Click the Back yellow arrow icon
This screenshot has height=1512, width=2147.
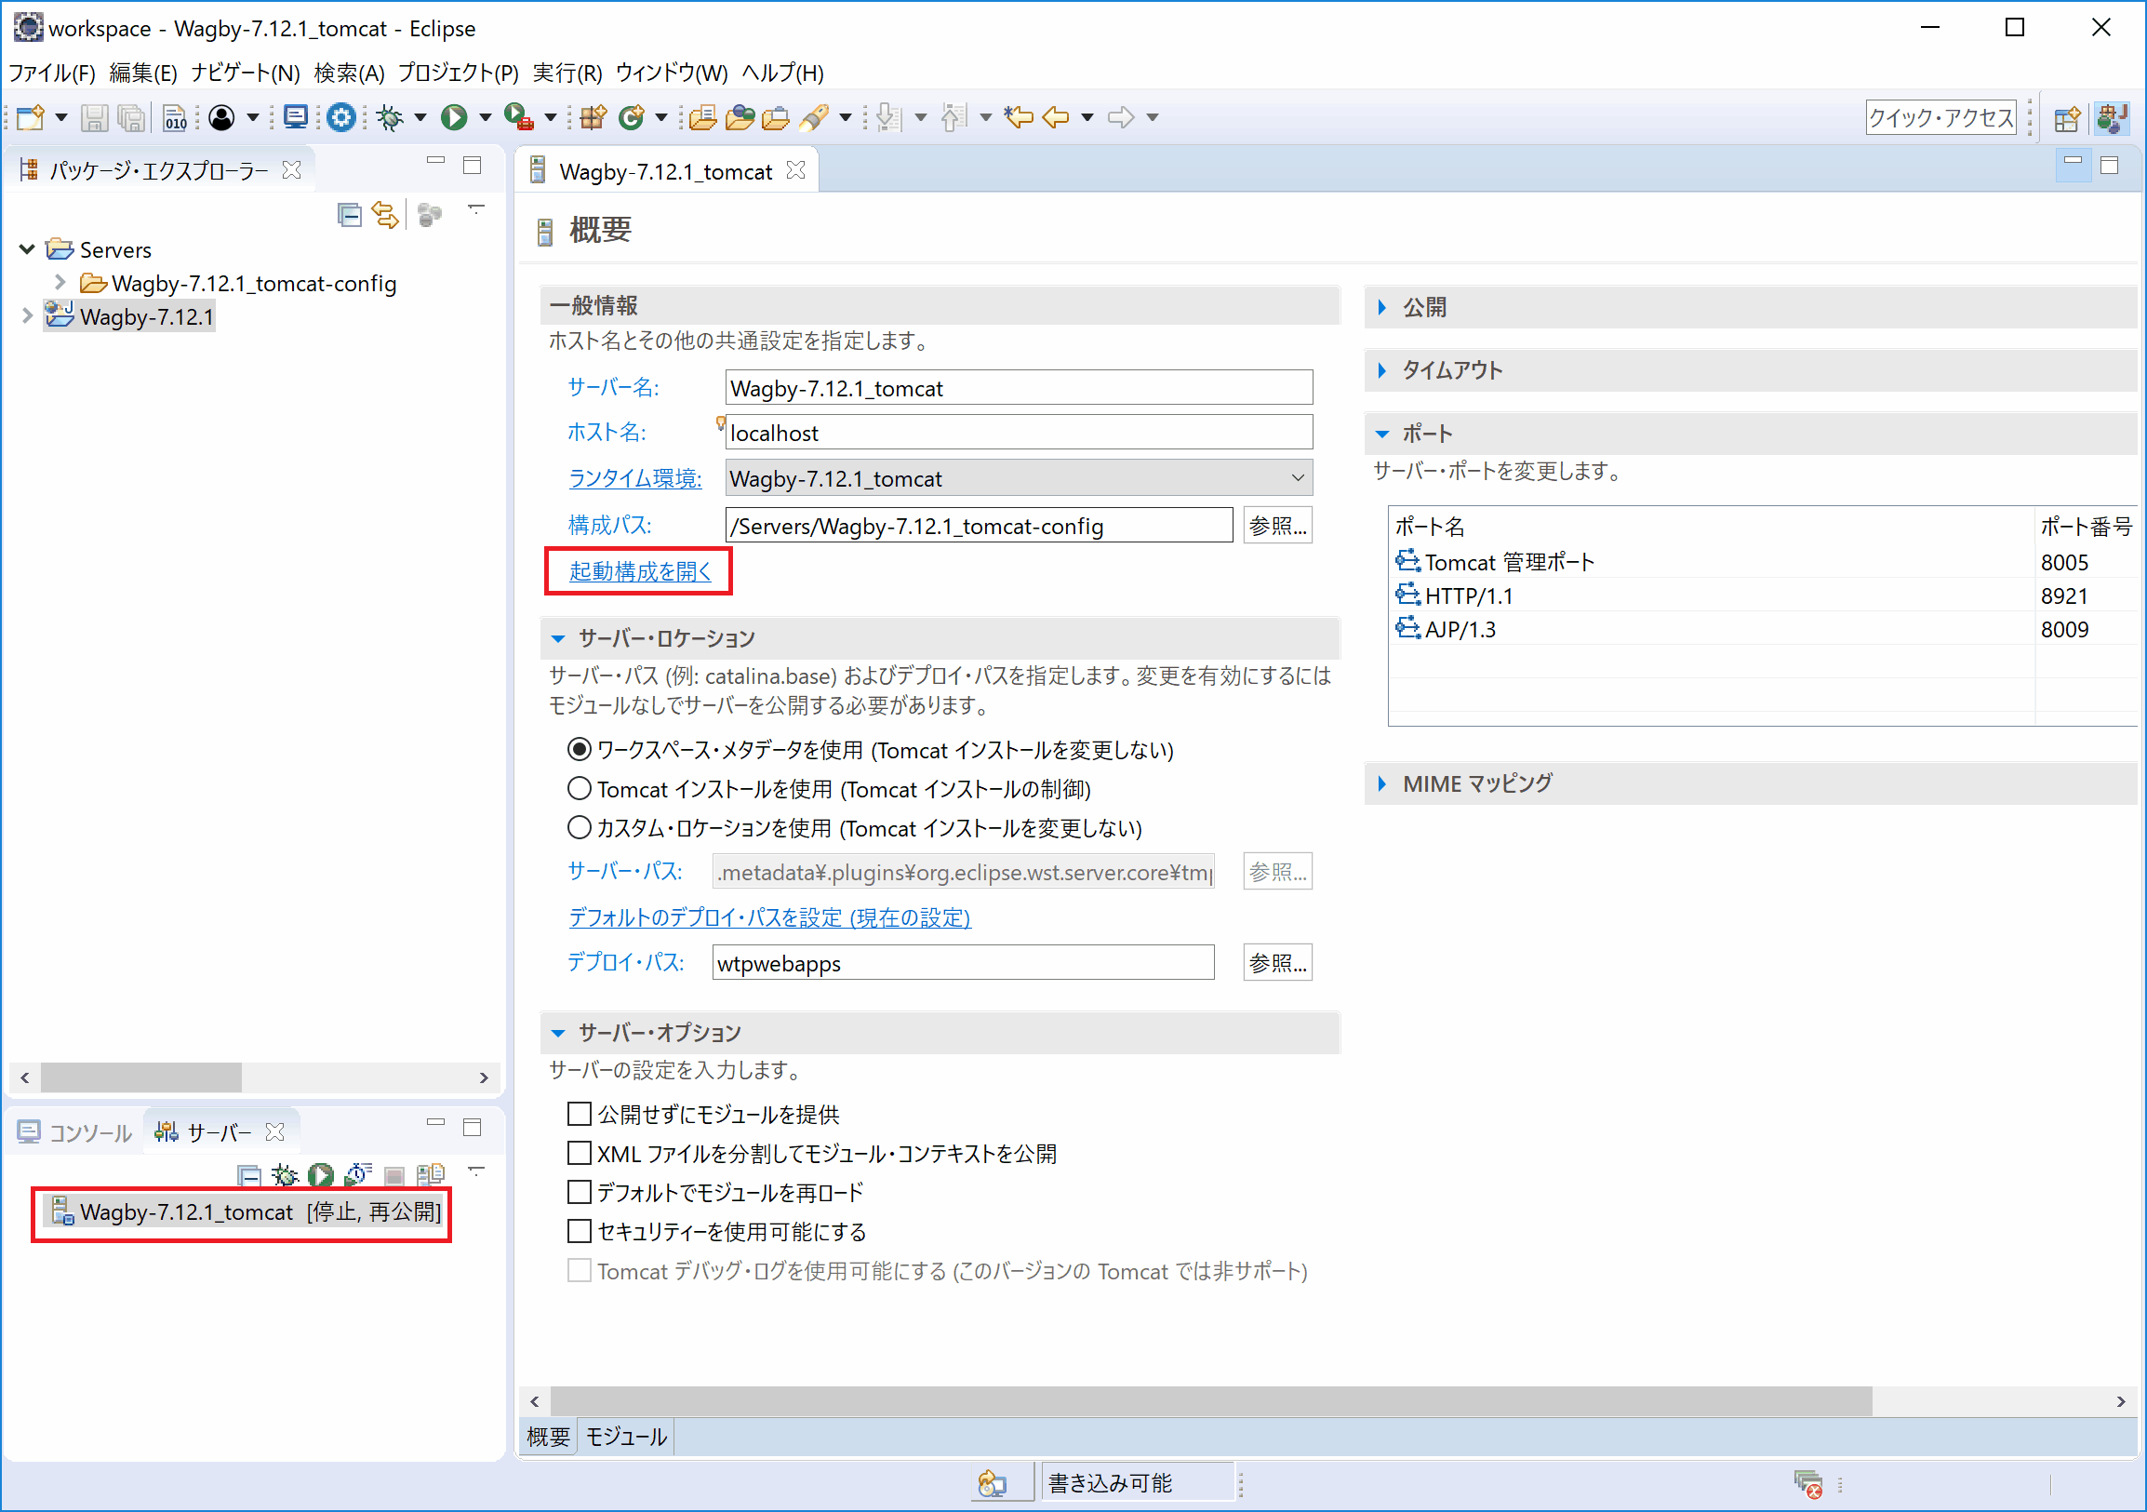1057,117
